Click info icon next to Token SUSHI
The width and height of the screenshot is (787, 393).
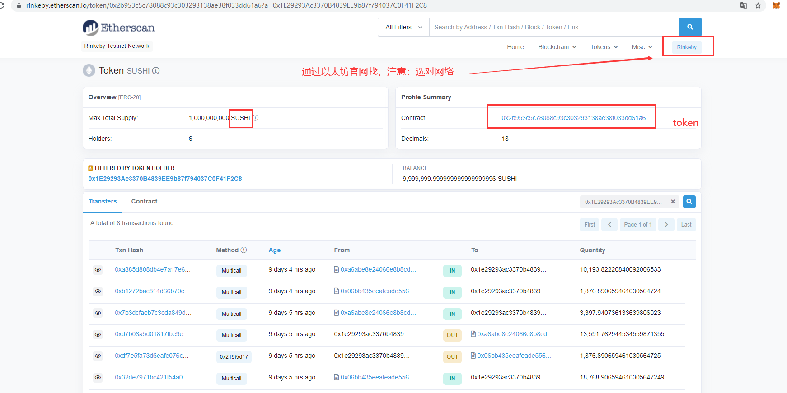pos(156,71)
